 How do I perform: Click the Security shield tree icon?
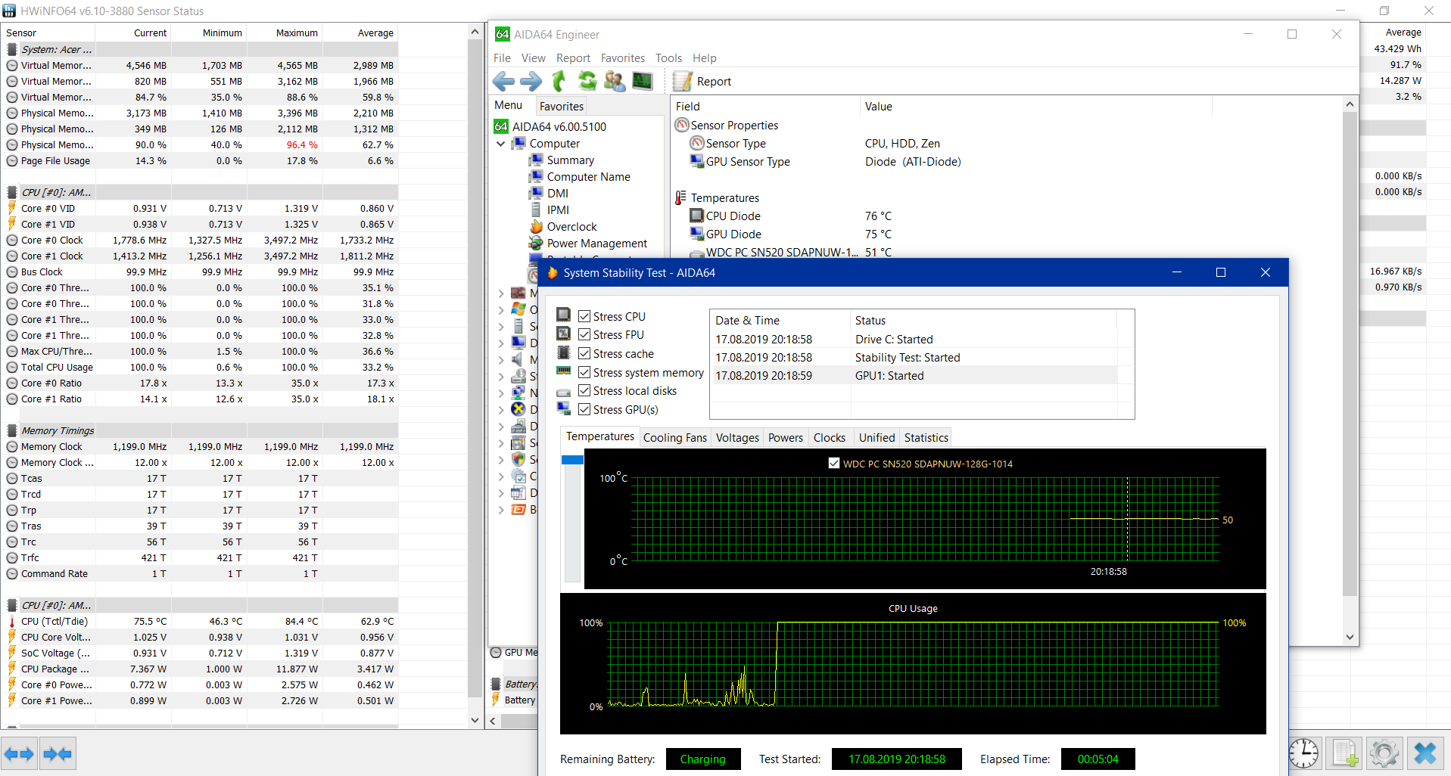pos(518,459)
